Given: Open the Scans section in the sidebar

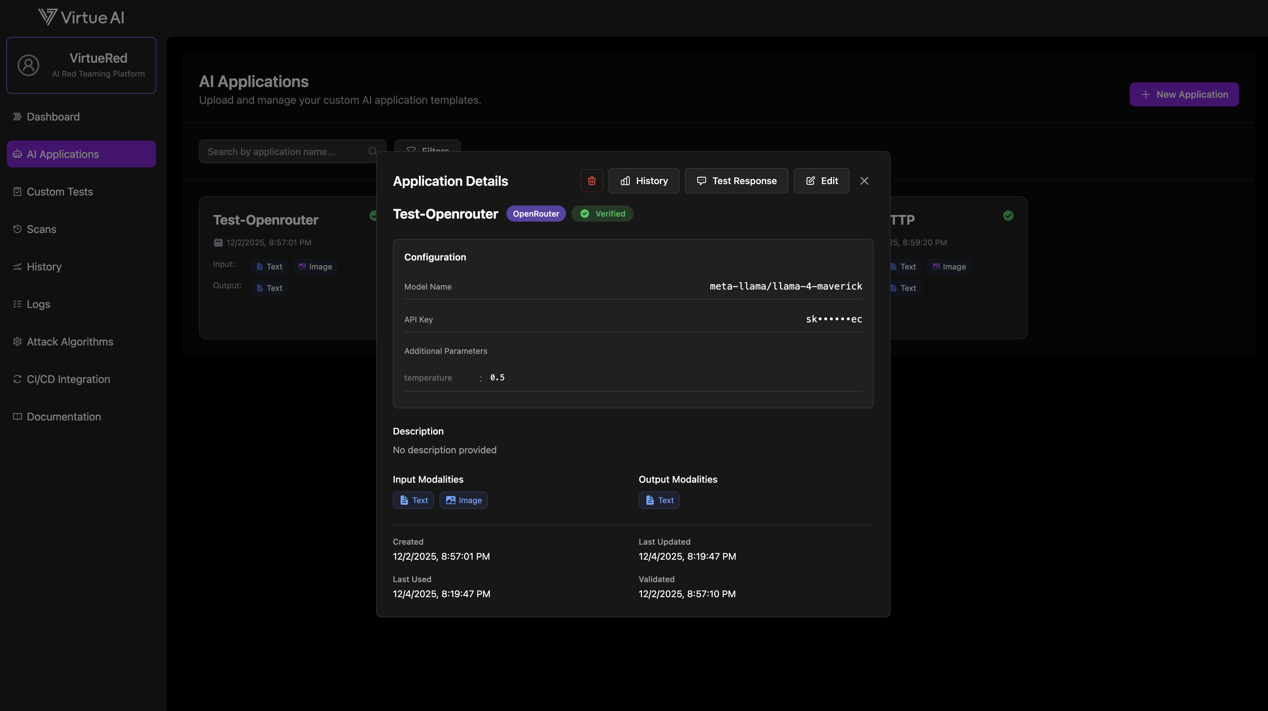Looking at the screenshot, I should tap(41, 229).
